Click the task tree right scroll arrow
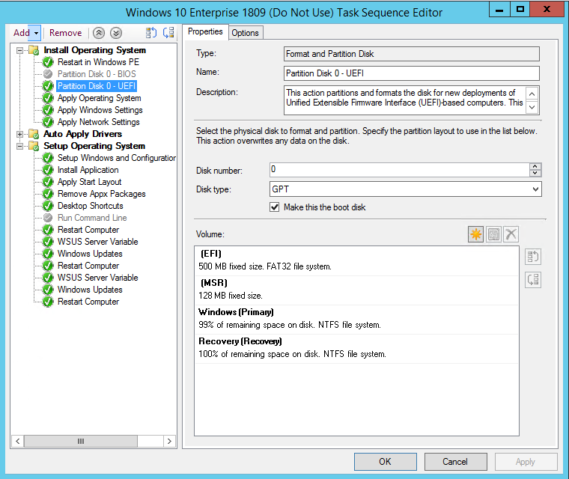 pyautogui.click(x=169, y=442)
